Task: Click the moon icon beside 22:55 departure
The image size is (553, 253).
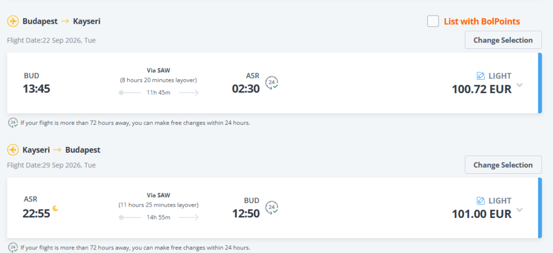Action: 55,209
